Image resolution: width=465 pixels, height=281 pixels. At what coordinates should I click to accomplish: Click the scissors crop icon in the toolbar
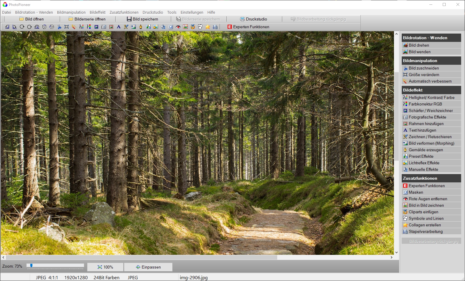59,27
